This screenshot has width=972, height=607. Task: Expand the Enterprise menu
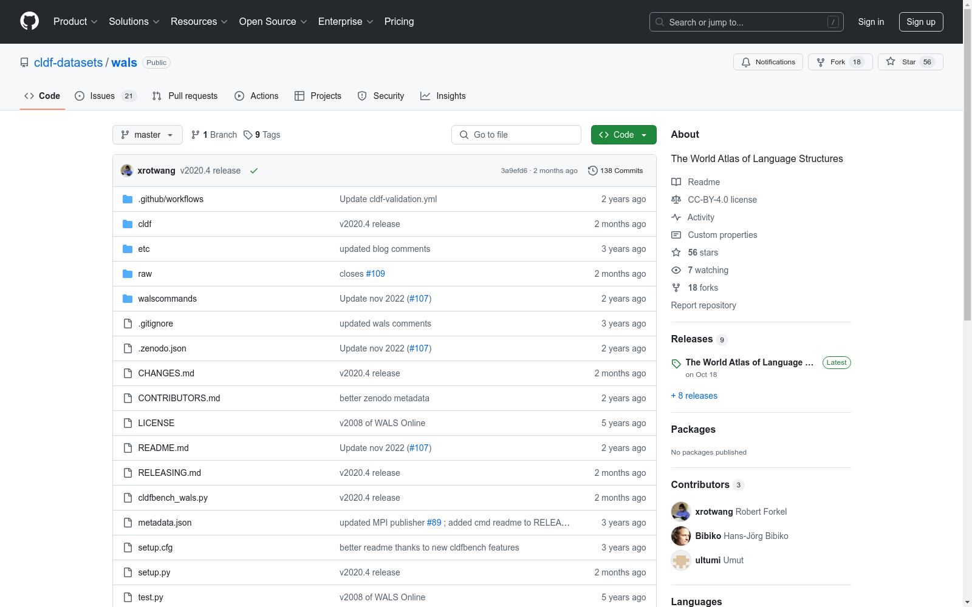click(x=346, y=21)
